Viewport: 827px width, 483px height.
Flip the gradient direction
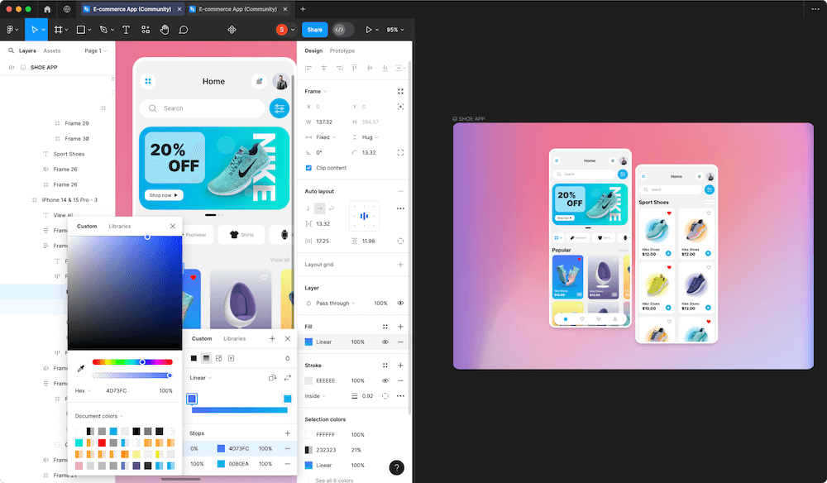coord(287,377)
